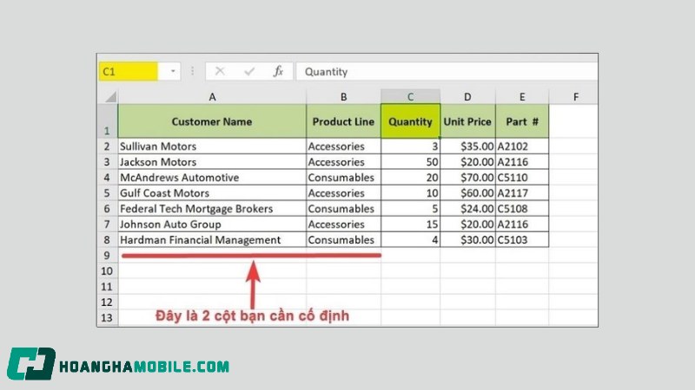Click quantity 10 for Gulf Coast Motors

[x=410, y=192]
